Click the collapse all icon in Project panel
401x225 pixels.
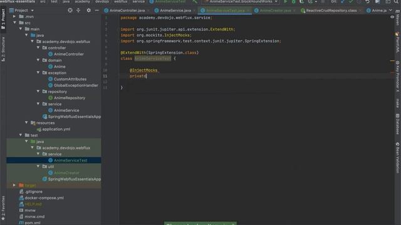click(78, 11)
